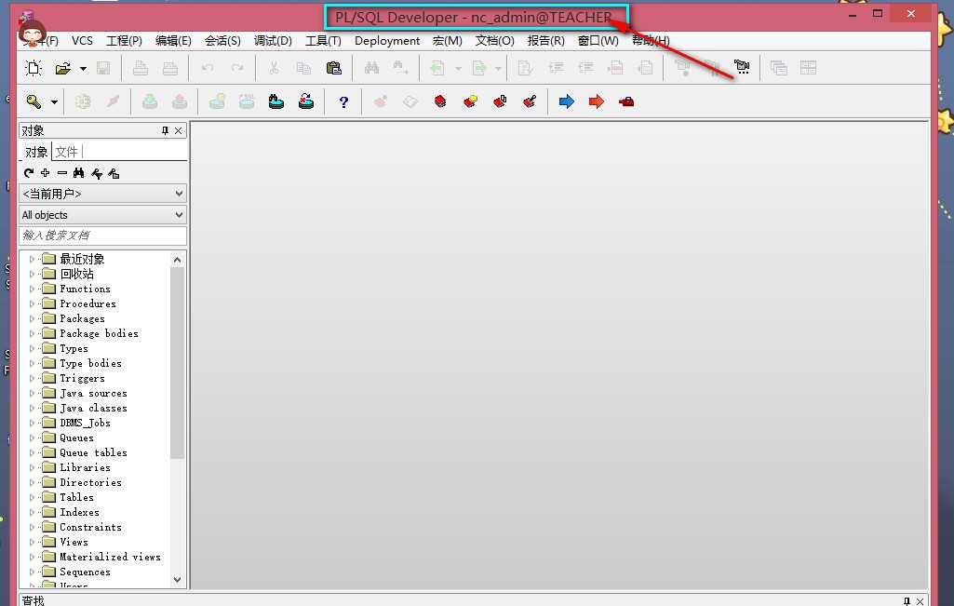The width and height of the screenshot is (954, 606).
Task: Click the New file icon
Action: point(34,68)
